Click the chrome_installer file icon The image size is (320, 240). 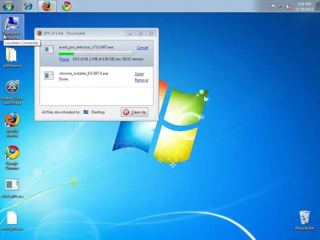(x=49, y=76)
